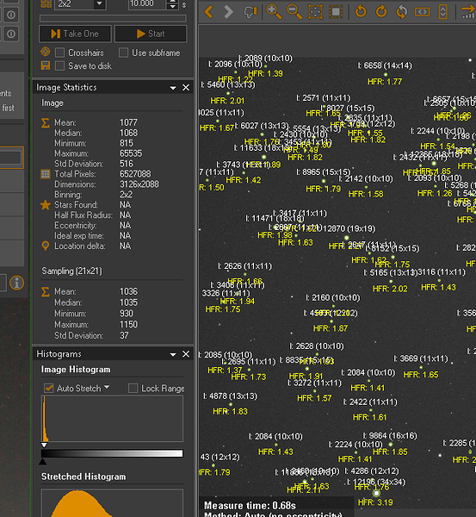476x517 pixels.
Task: Click the orange info circle icon
Action: click(17, 283)
